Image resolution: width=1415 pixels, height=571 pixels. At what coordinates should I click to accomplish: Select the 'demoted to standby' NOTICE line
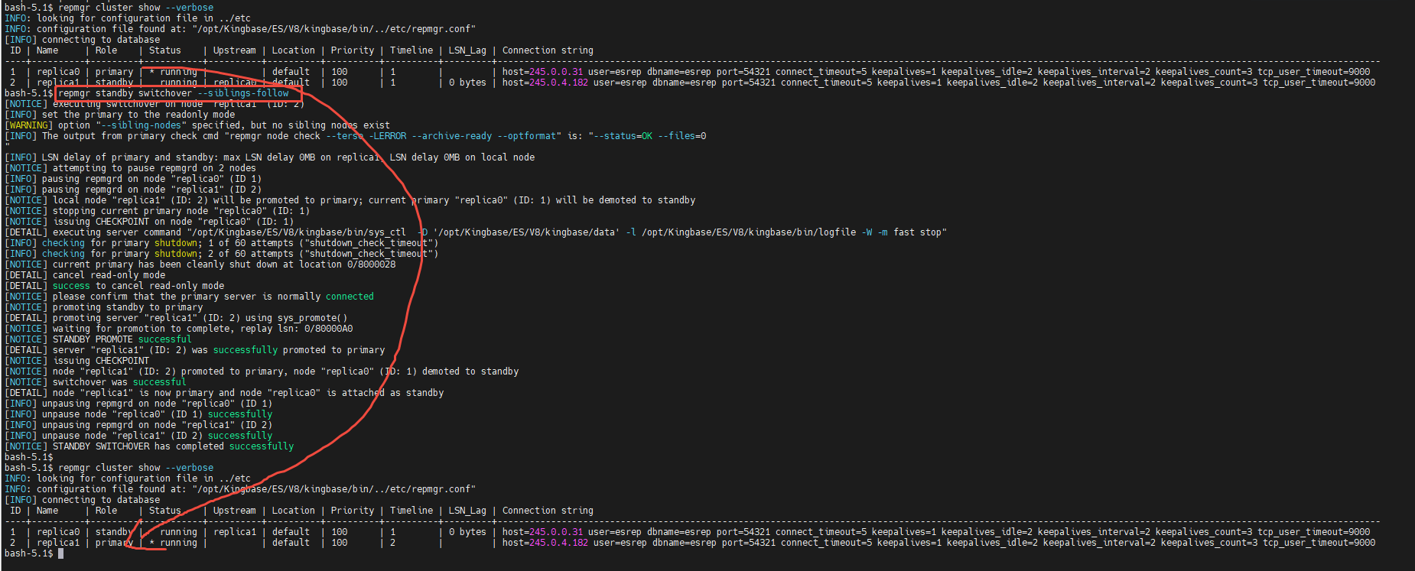pos(262,371)
